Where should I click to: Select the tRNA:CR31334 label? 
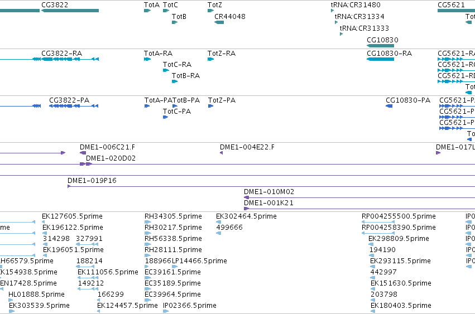pyautogui.click(x=359, y=16)
